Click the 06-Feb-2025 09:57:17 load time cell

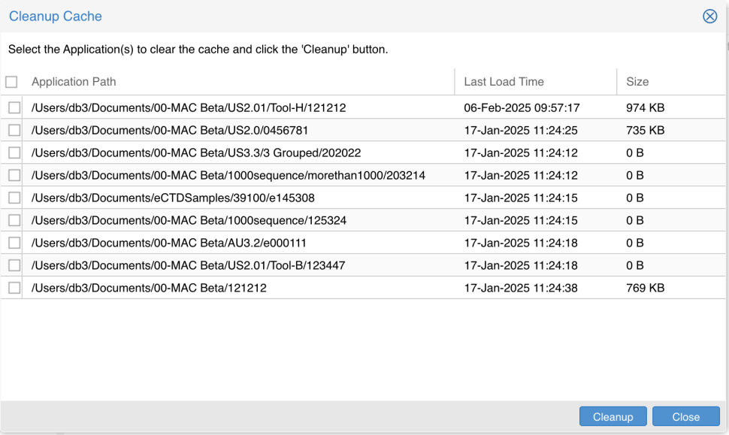point(522,107)
